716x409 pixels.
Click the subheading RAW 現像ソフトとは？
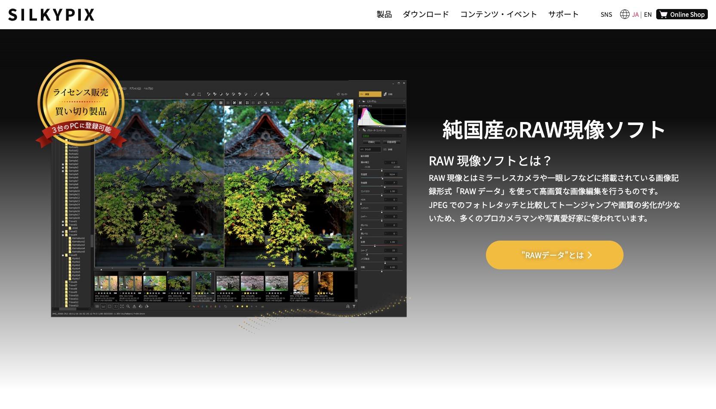[490, 161]
